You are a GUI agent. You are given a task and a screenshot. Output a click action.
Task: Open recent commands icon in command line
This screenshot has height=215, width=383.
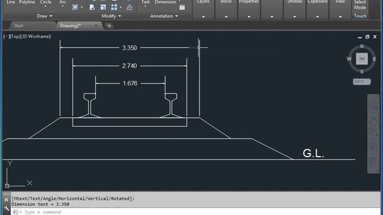point(16,212)
